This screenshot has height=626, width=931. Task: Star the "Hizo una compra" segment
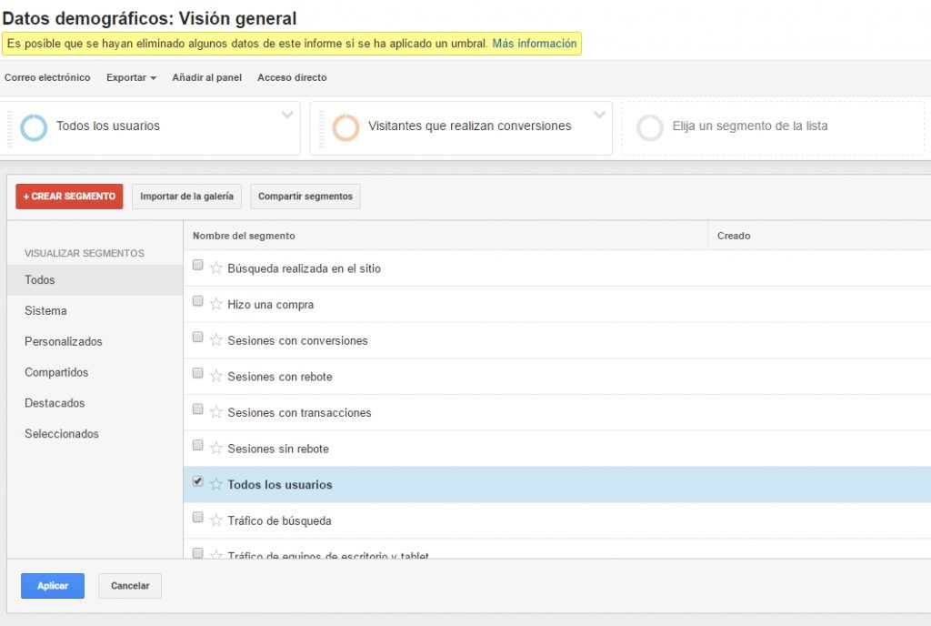click(216, 304)
